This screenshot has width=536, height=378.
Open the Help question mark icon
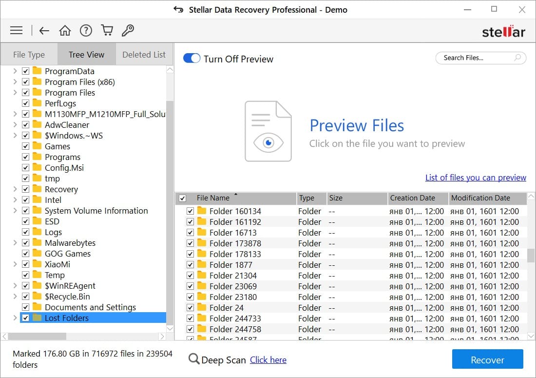(86, 30)
